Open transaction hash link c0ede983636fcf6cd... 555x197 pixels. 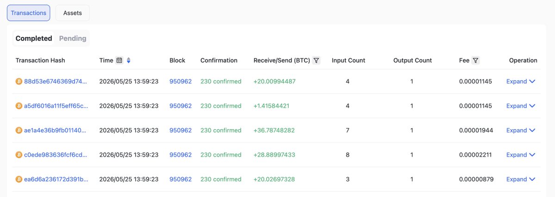[x=56, y=155]
